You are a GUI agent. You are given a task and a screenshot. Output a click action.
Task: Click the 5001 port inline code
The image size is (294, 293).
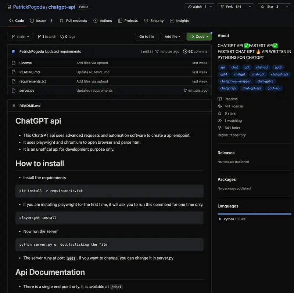71,259
